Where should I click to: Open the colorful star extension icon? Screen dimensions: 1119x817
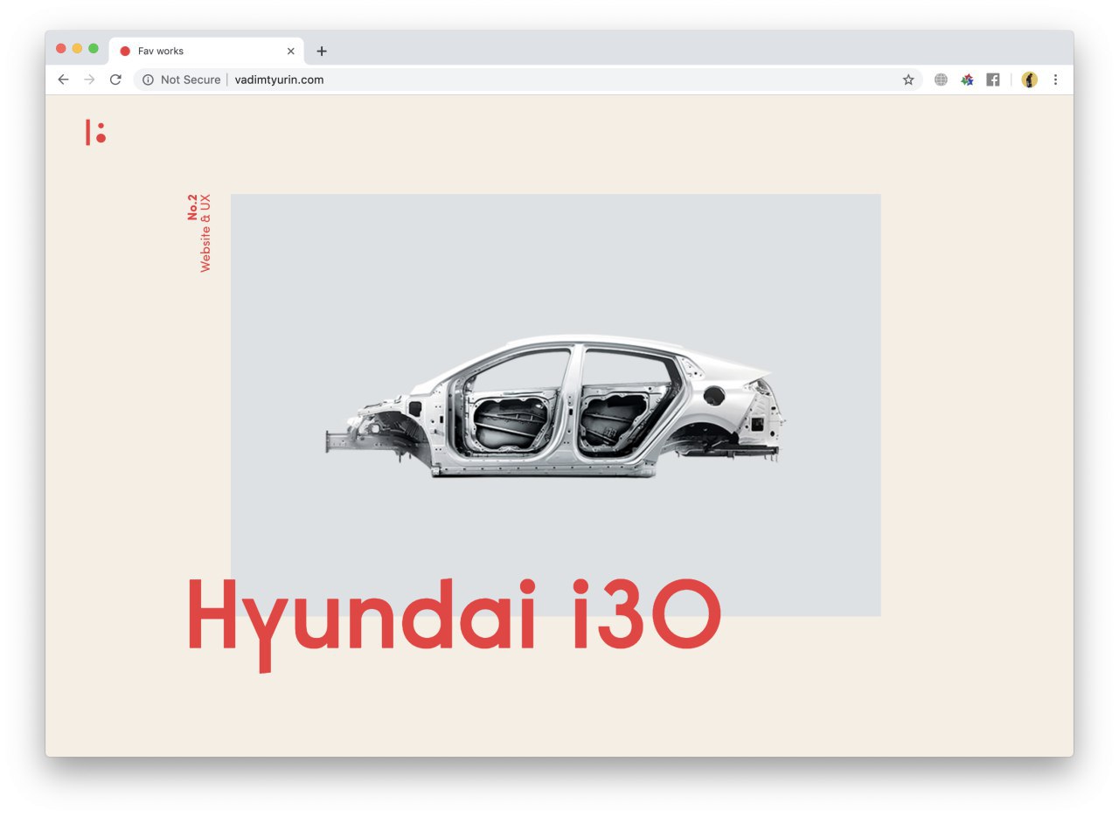click(967, 80)
